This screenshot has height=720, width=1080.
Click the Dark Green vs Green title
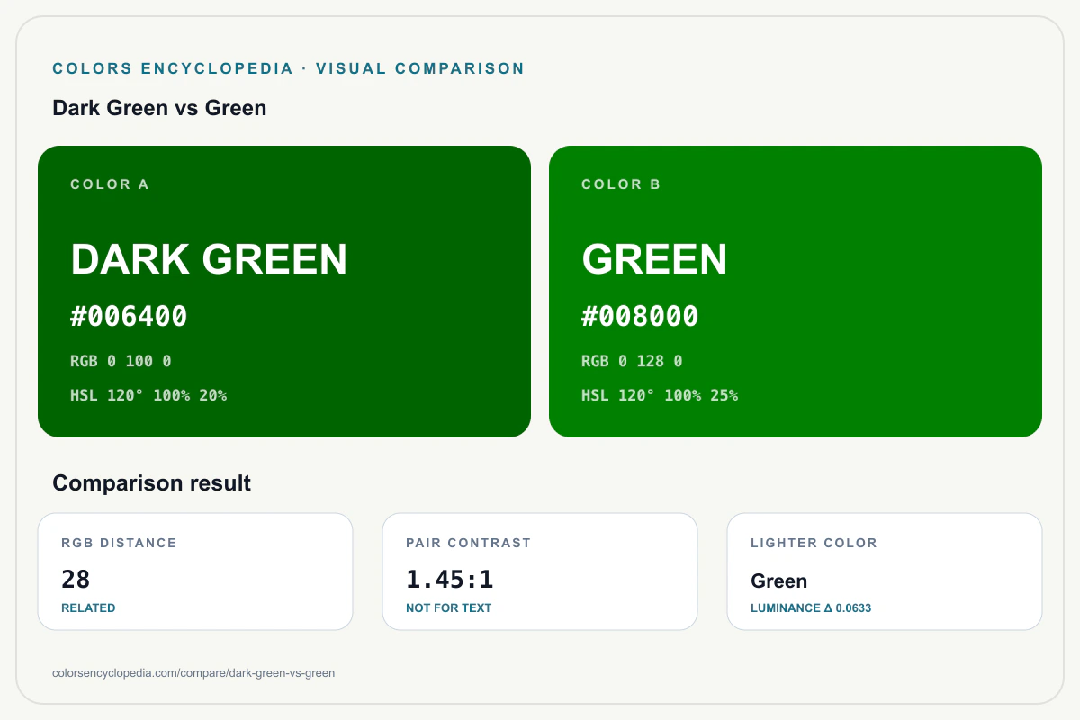pyautogui.click(x=159, y=108)
